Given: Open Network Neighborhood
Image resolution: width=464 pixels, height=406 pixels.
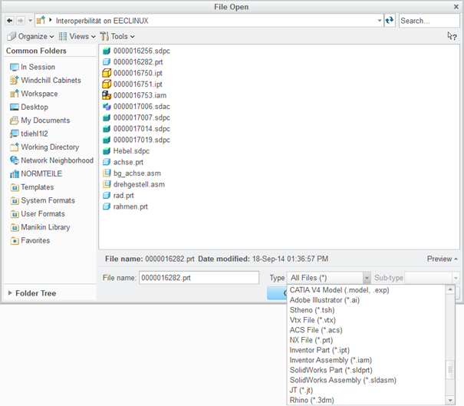Looking at the screenshot, I should (51, 160).
